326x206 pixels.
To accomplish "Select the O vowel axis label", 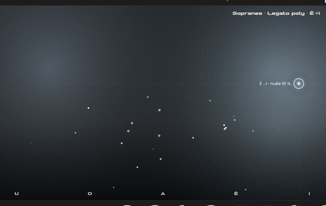I will (x=90, y=194).
